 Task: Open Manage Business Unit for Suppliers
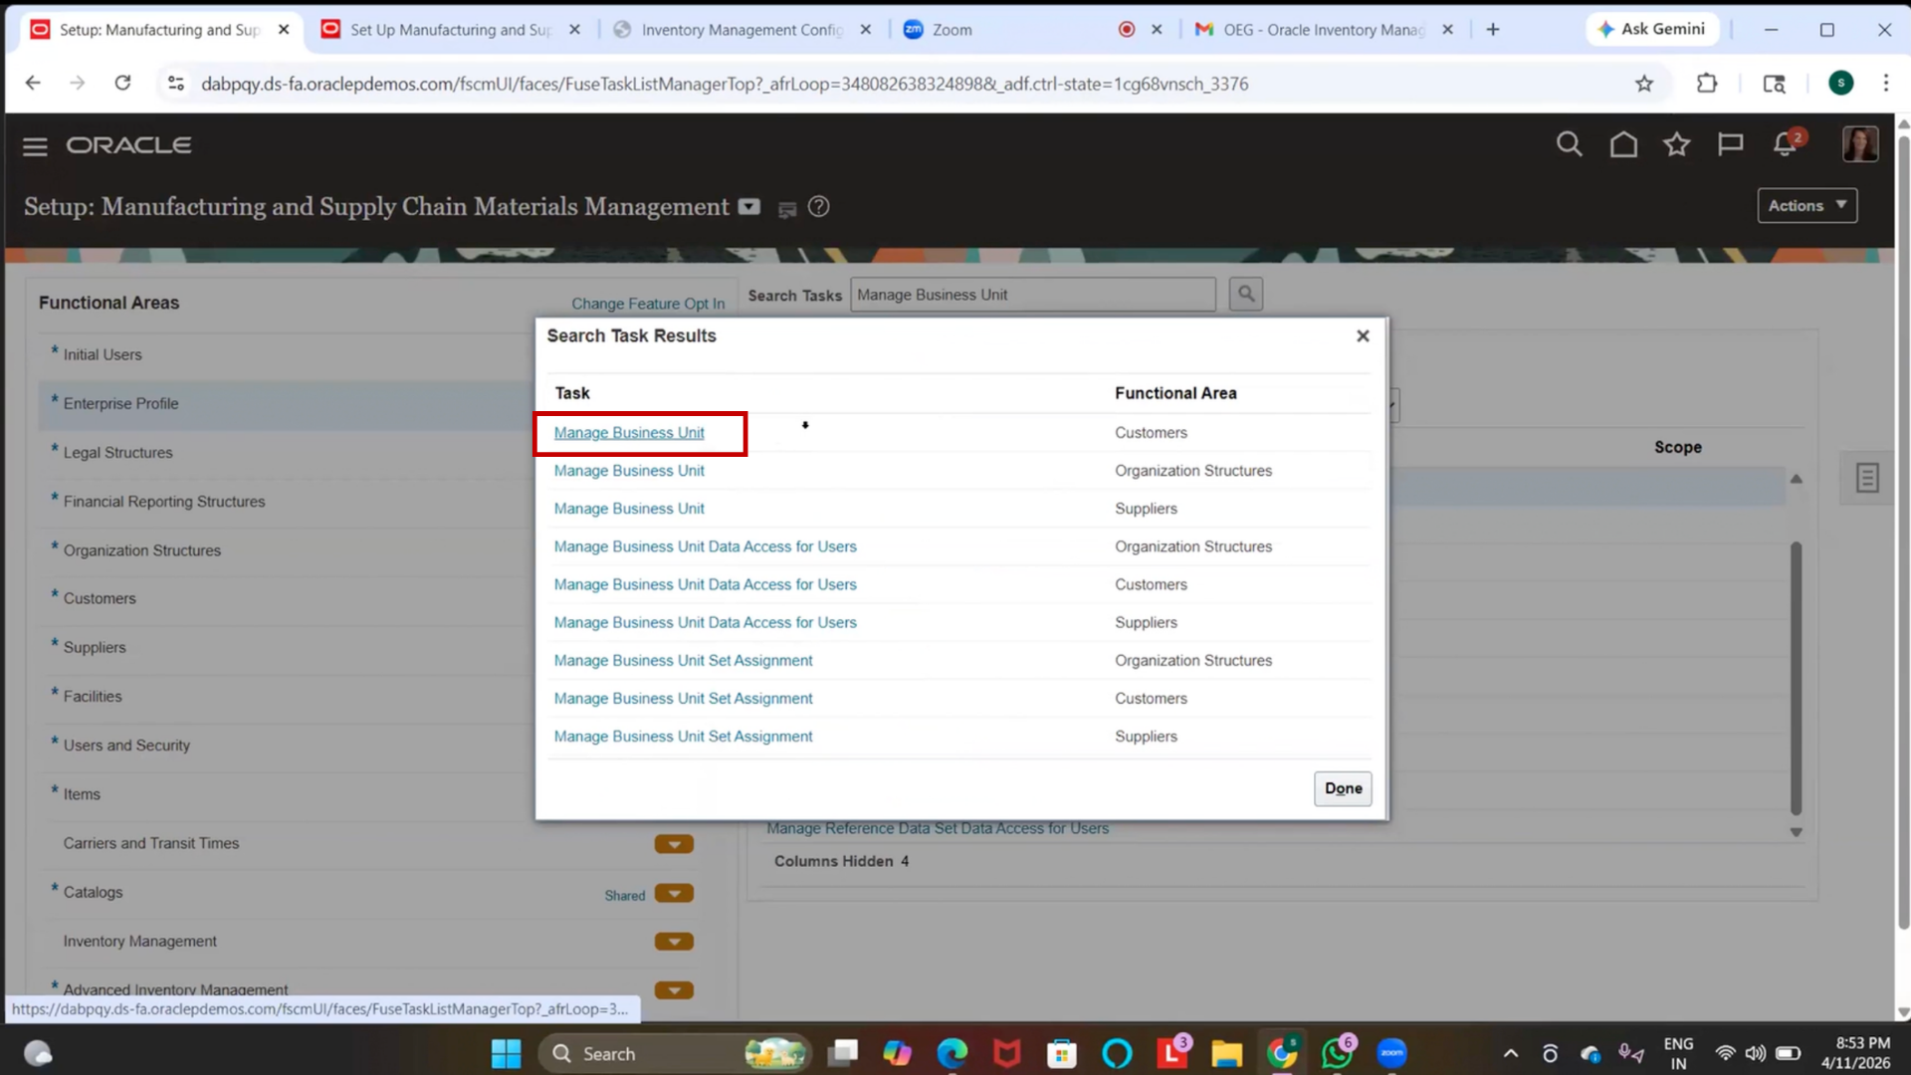coord(629,509)
